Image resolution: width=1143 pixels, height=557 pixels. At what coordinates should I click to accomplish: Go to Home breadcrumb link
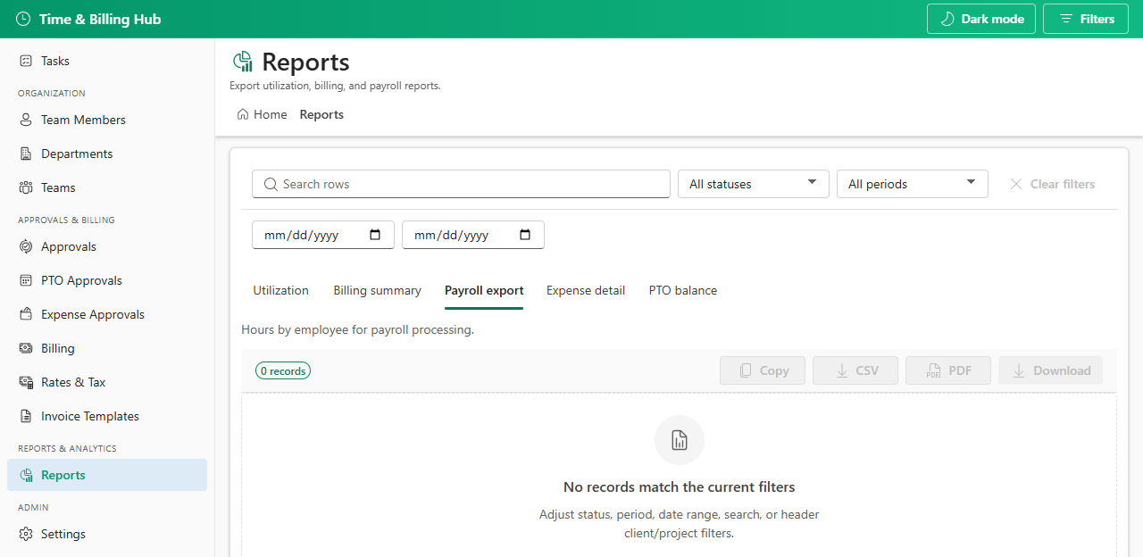tap(262, 114)
